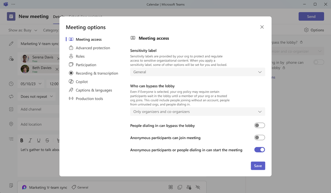Click the channel icon beside Add channel
The image size is (331, 193).
pyautogui.click(x=11, y=109)
